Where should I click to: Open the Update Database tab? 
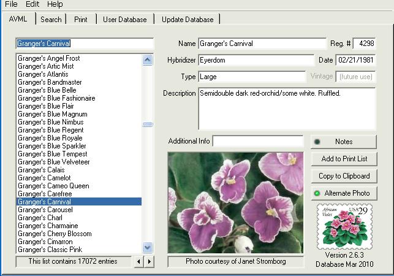pos(188,20)
